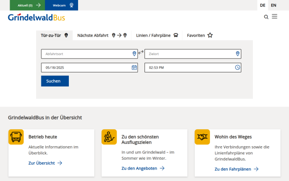
Task: Click the hiker icon on Ausflugszielen card
Action: 109,137
